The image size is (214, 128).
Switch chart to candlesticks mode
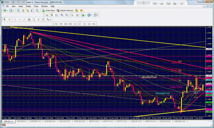coord(52,15)
